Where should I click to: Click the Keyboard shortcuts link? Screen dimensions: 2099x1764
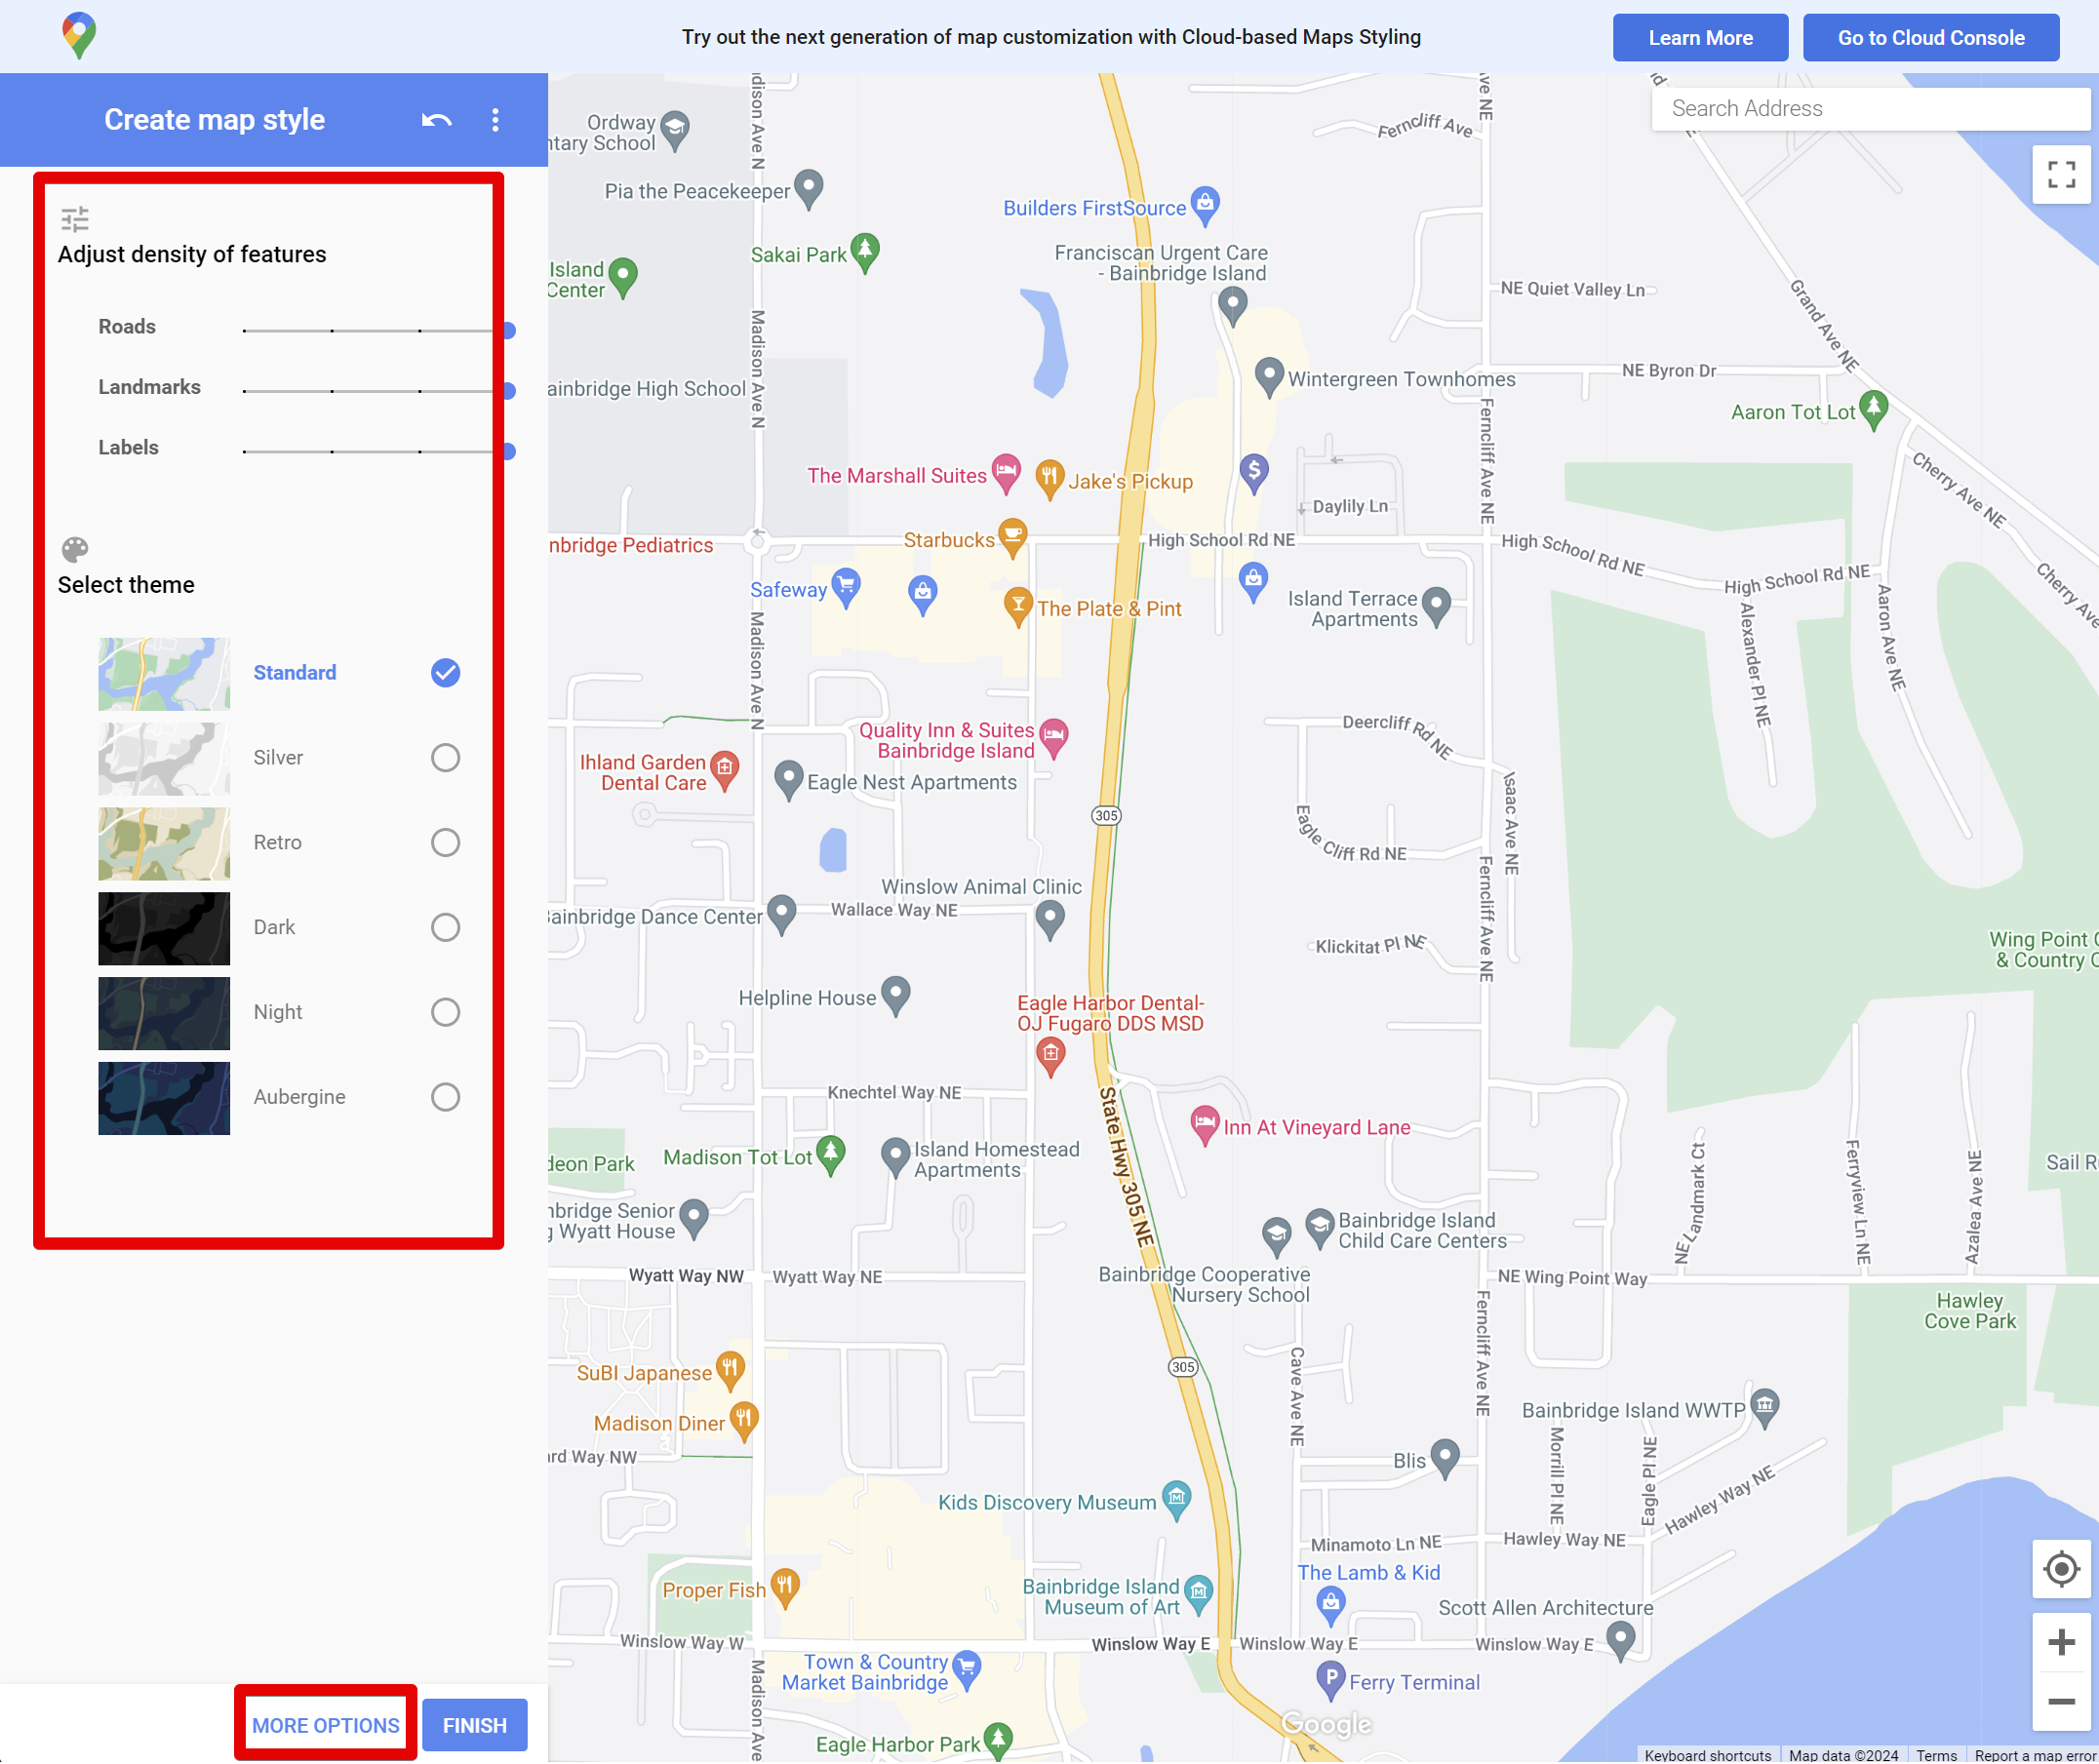coord(1709,1756)
